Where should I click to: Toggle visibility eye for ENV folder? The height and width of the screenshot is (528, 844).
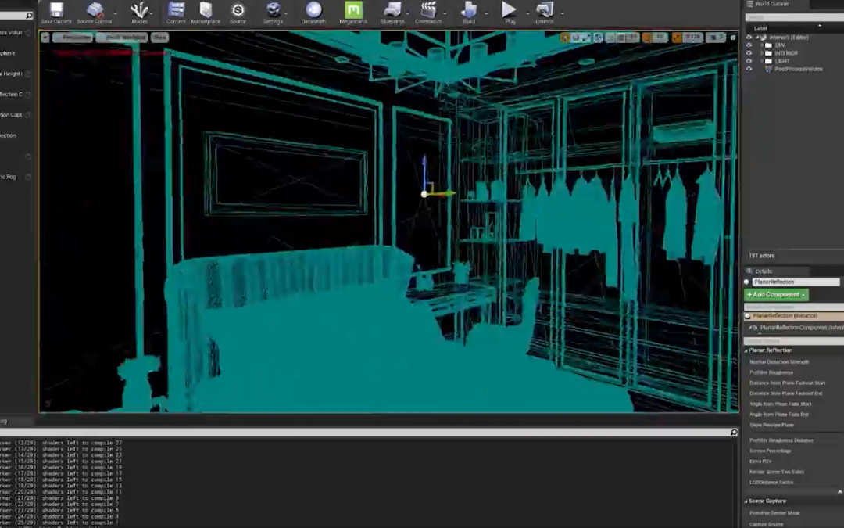coord(749,45)
